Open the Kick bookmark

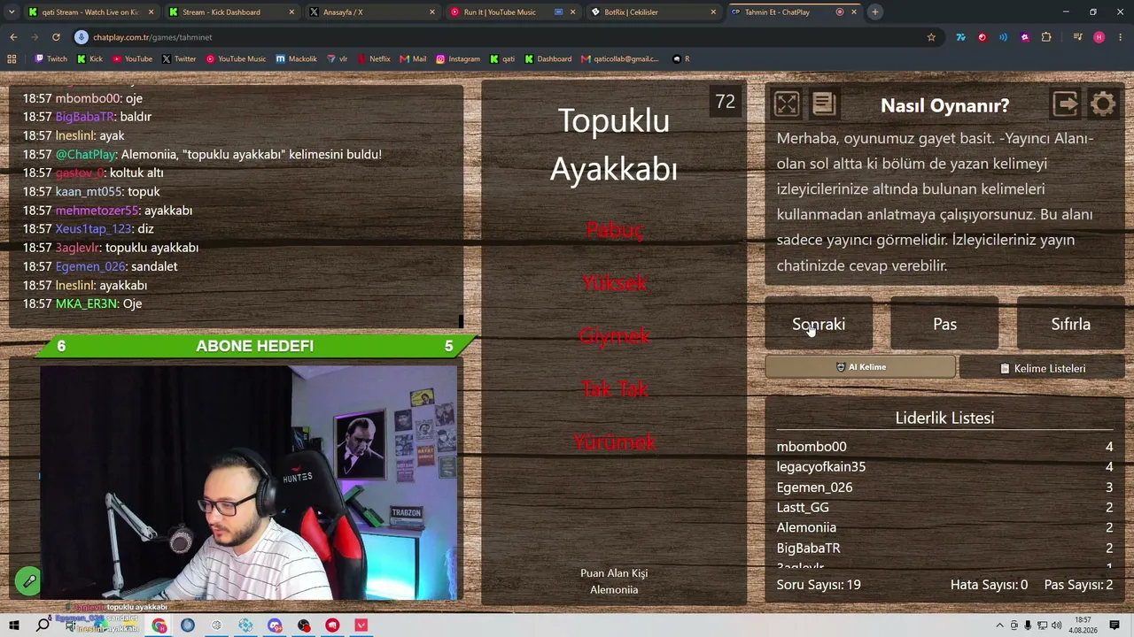pyautogui.click(x=89, y=58)
